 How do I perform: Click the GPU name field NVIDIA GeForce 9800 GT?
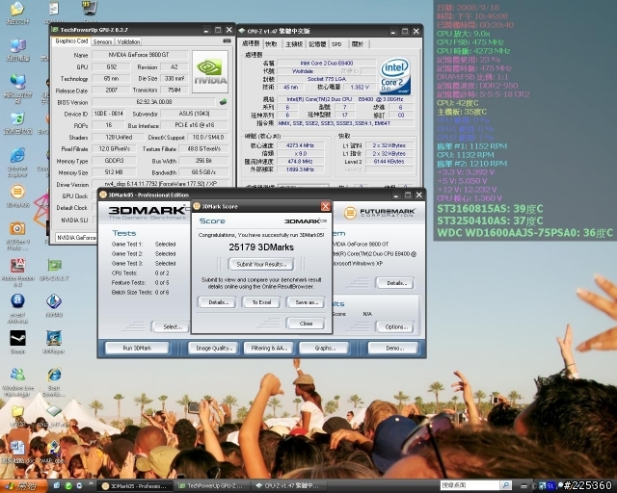point(140,55)
